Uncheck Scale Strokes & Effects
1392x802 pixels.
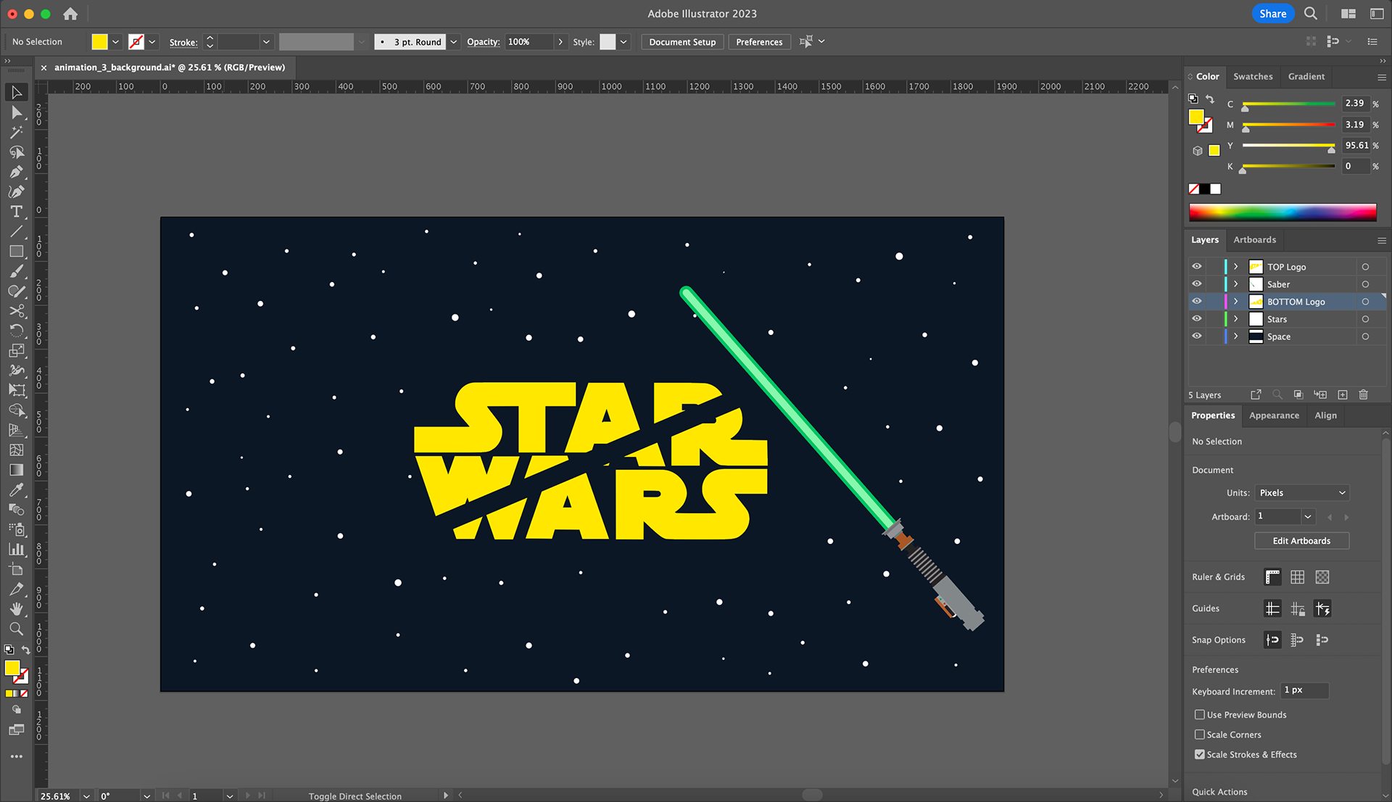click(1200, 754)
